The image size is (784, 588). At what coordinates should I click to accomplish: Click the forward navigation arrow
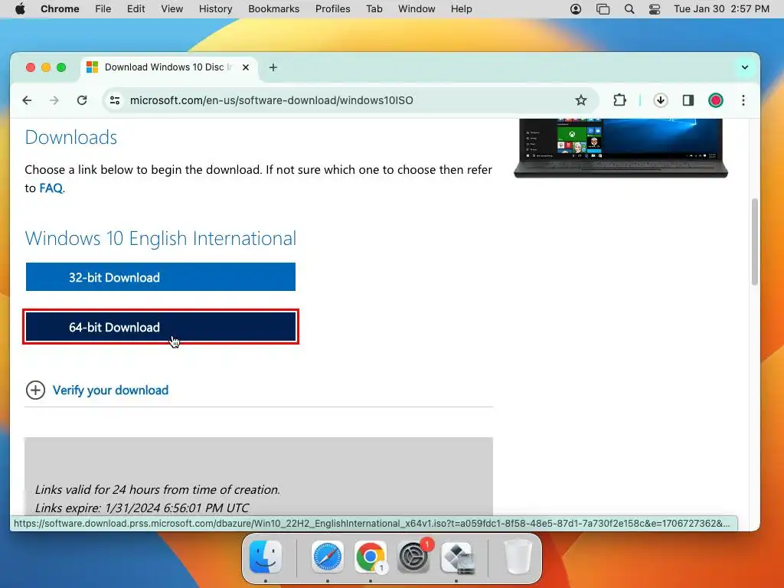[54, 100]
